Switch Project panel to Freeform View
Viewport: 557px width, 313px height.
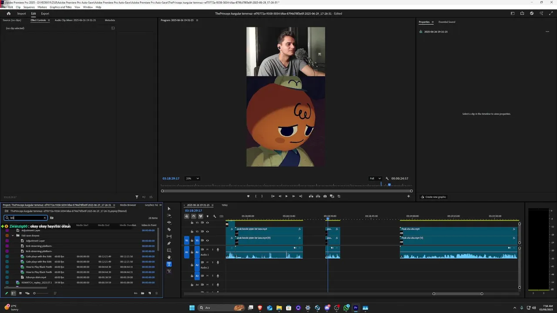click(x=27, y=293)
